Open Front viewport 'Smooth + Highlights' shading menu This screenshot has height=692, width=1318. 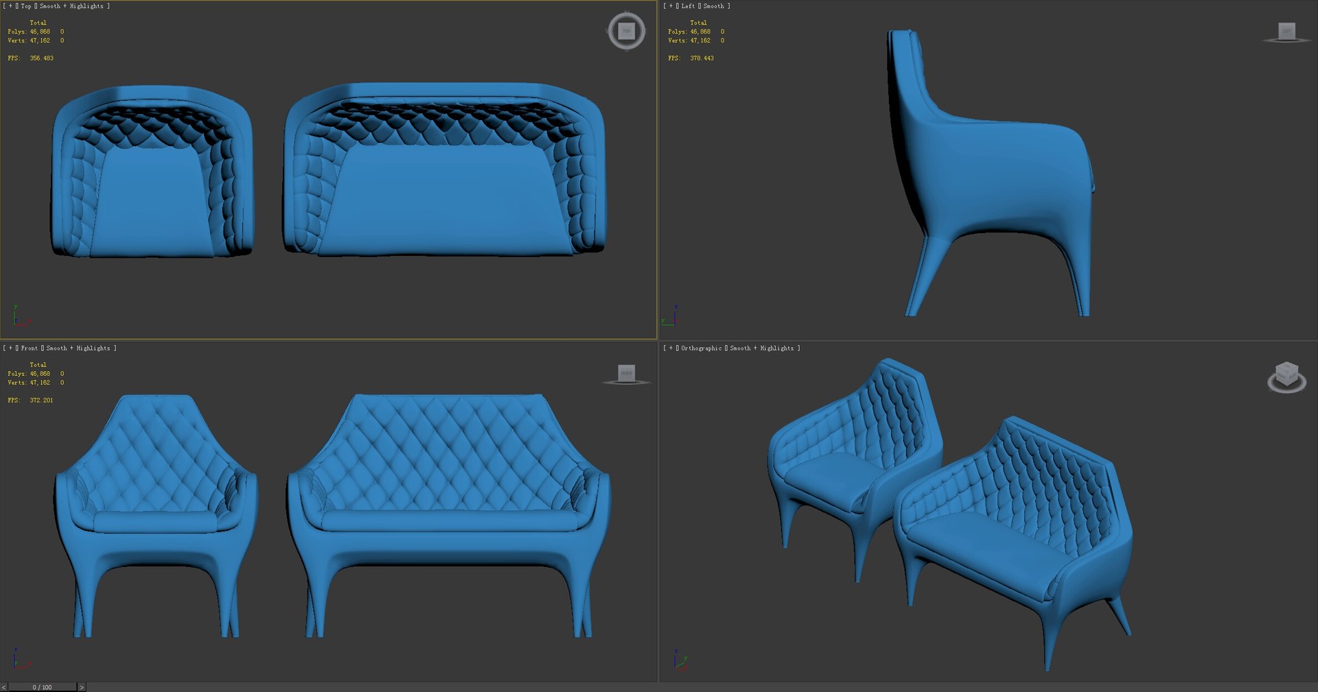78,348
